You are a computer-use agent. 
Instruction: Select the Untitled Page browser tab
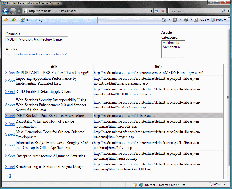[59, 20]
